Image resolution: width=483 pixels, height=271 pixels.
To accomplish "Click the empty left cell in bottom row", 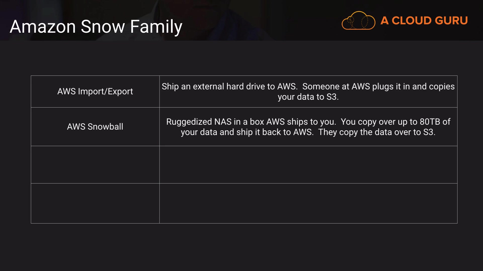I will click(x=95, y=203).
